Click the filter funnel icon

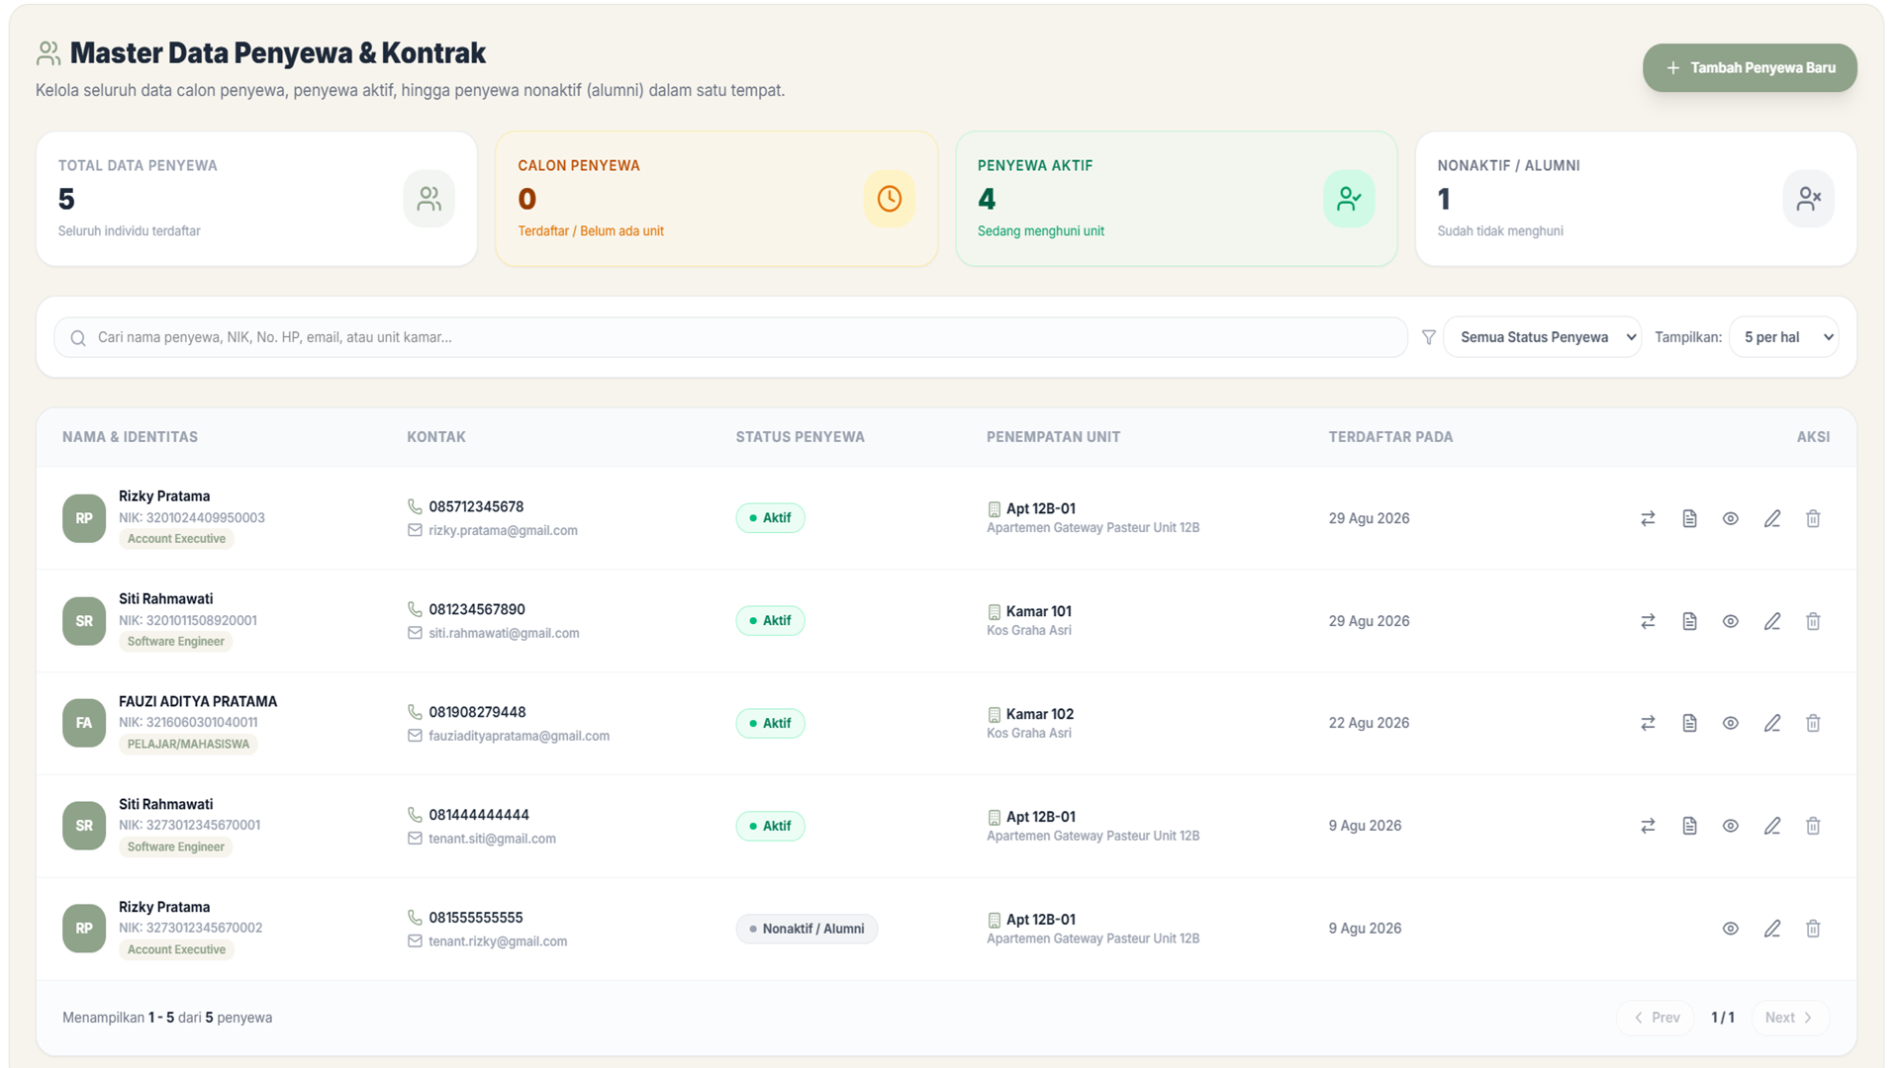(x=1429, y=337)
